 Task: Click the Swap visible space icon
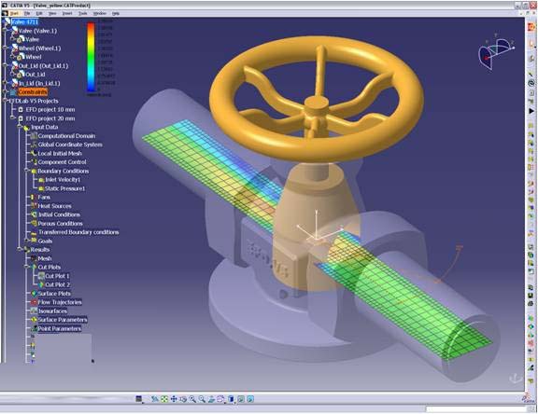point(250,399)
